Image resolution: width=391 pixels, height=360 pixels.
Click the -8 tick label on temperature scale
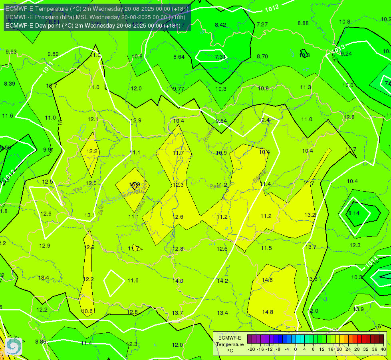[278, 349]
